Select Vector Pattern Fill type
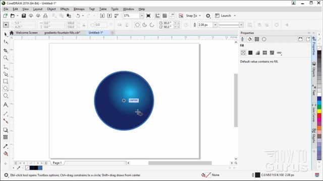This screenshot has height=181, width=323. (x=264, y=53)
